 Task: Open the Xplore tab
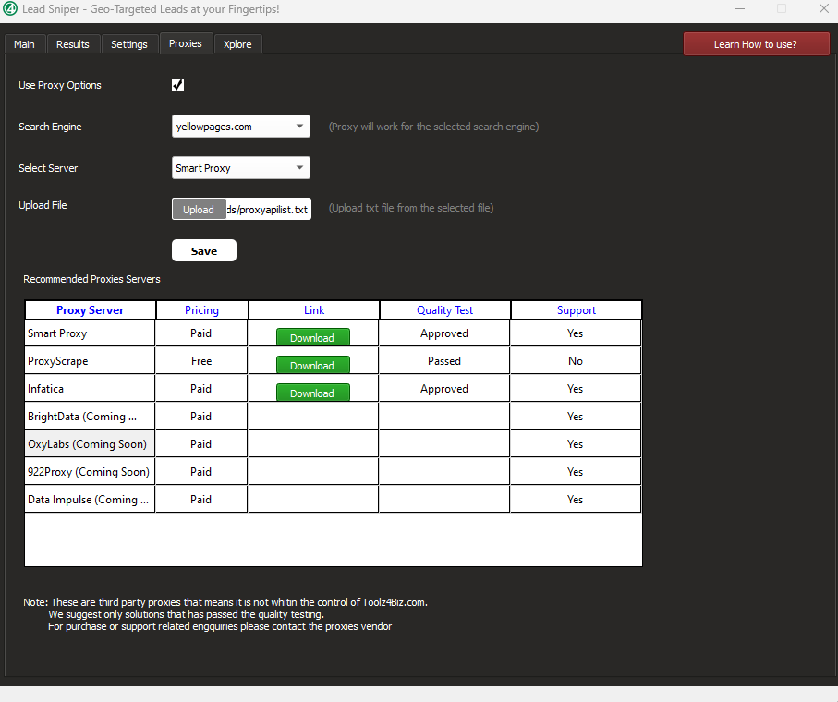237,44
